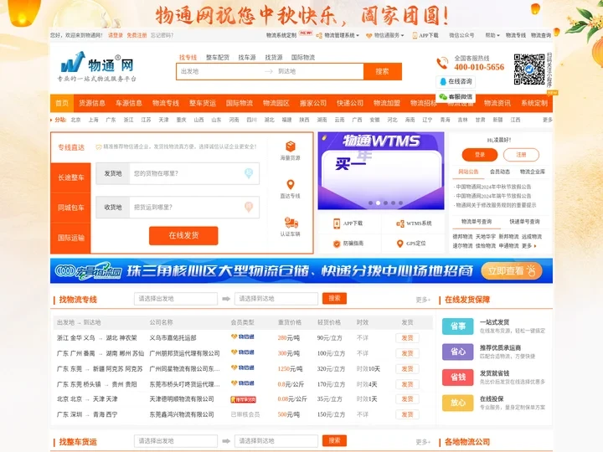The image size is (603, 452).
Task: Expand the 帮助 dropdown
Action: [492, 35]
